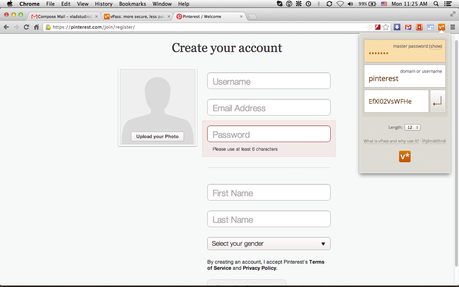Click the yellow lock security warning icon
The height and width of the screenshot is (287, 459).
[x=48, y=27]
